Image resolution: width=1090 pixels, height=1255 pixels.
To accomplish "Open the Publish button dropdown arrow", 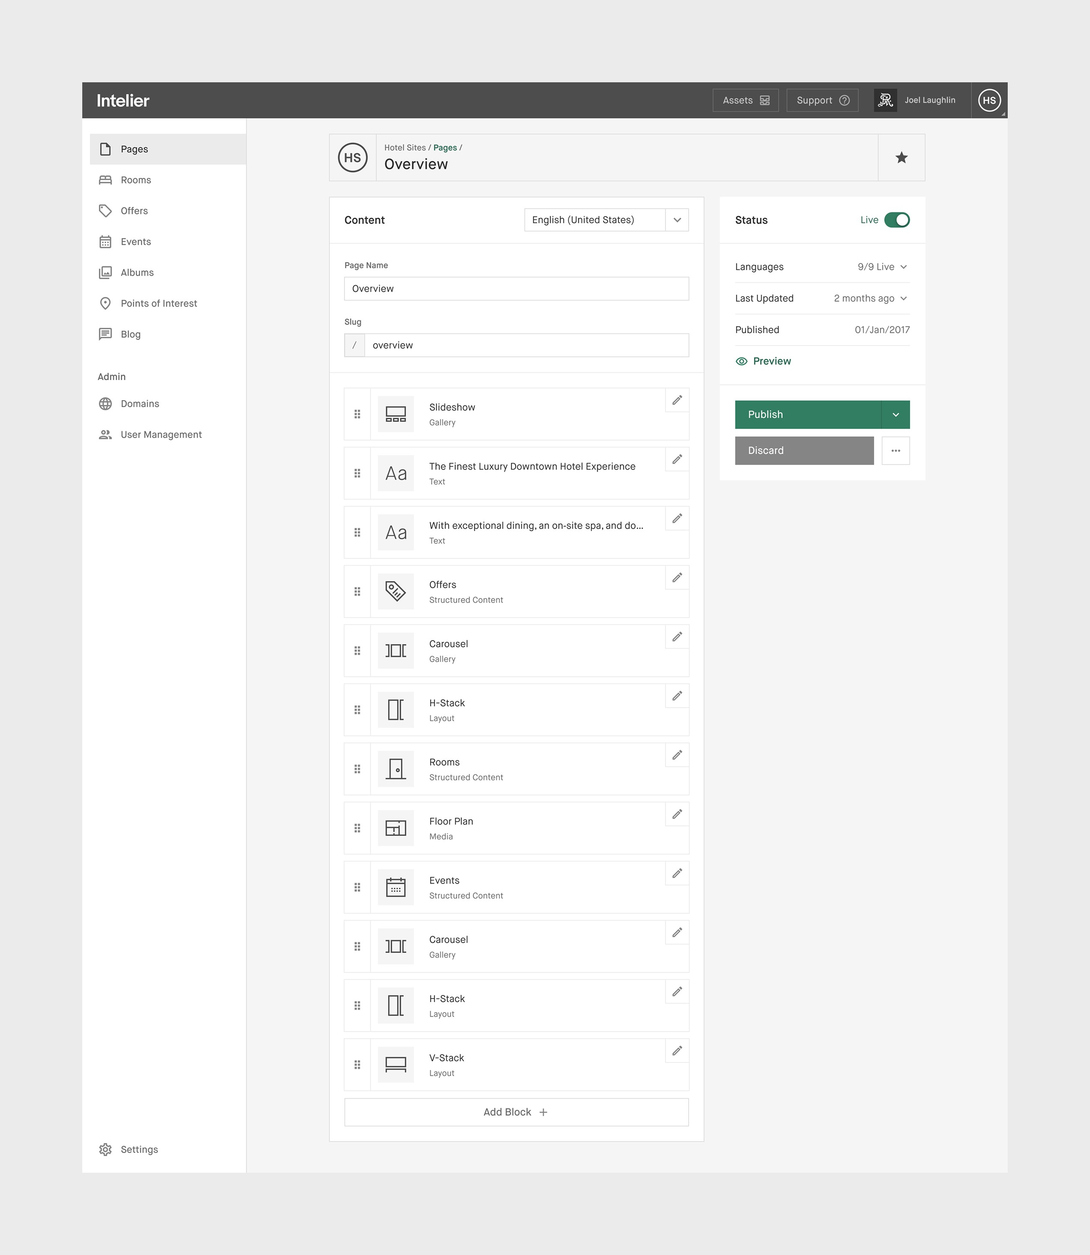I will (895, 414).
